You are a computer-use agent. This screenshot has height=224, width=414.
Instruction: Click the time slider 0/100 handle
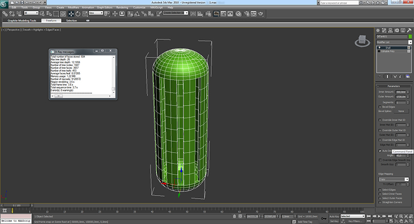click(x=17, y=205)
